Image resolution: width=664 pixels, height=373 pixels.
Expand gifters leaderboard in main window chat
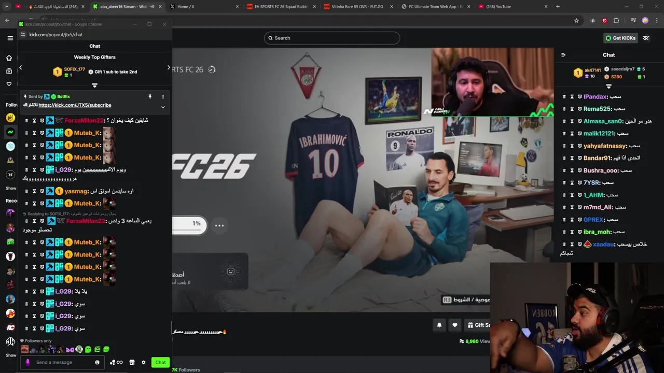pos(608,87)
